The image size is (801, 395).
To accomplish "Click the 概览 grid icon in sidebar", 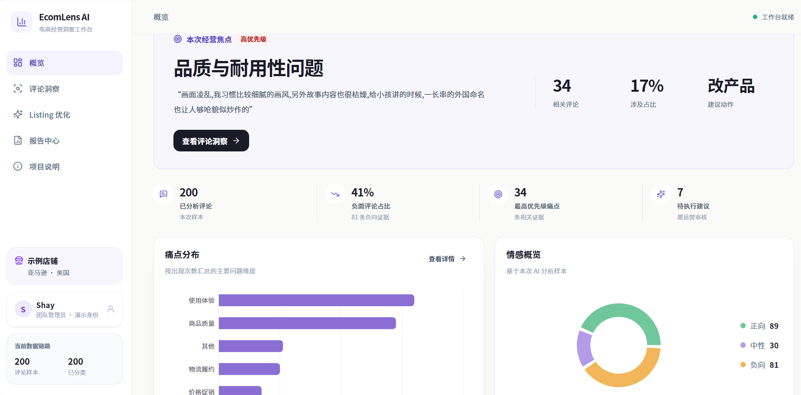I will click(18, 63).
